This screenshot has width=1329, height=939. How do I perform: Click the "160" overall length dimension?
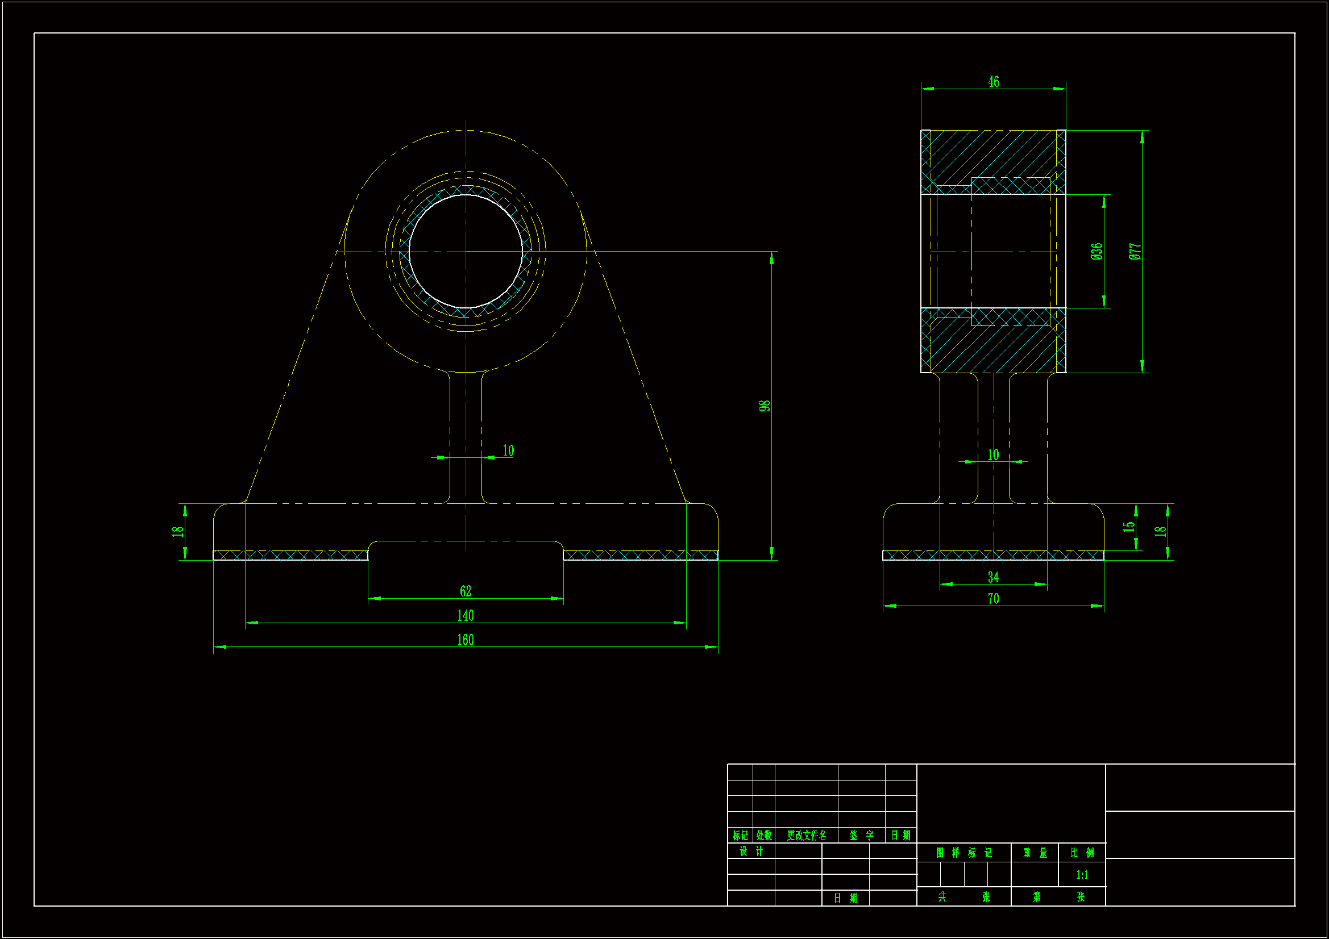click(466, 640)
